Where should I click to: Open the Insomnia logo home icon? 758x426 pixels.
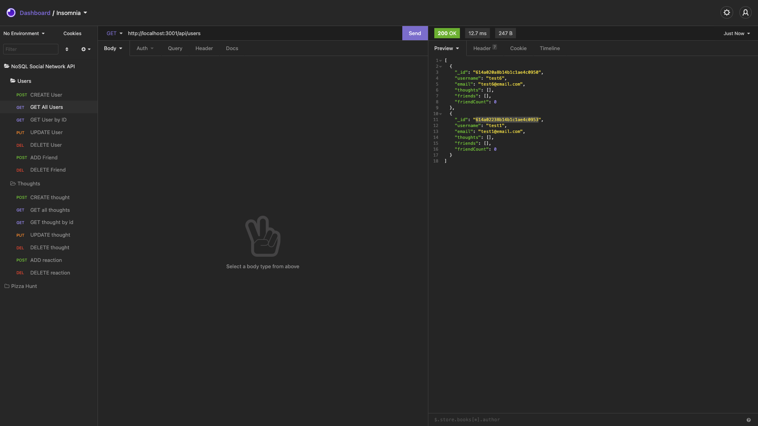(x=11, y=12)
